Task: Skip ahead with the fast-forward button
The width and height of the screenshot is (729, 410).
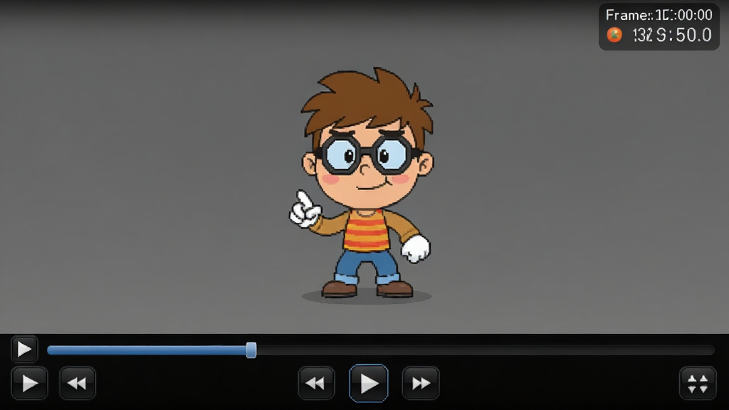Action: tap(421, 384)
